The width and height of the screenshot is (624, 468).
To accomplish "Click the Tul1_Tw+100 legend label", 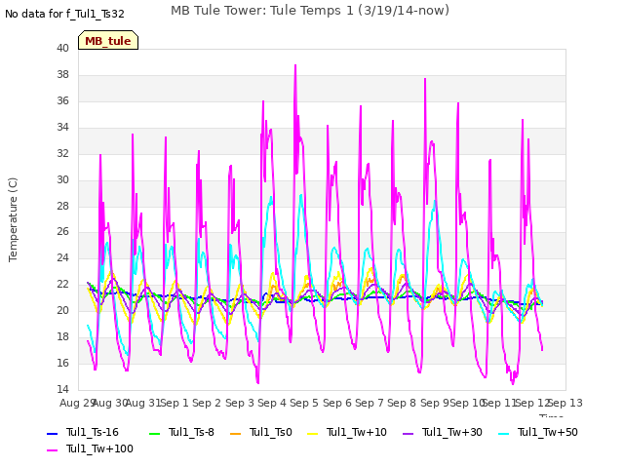I will pos(99,448).
